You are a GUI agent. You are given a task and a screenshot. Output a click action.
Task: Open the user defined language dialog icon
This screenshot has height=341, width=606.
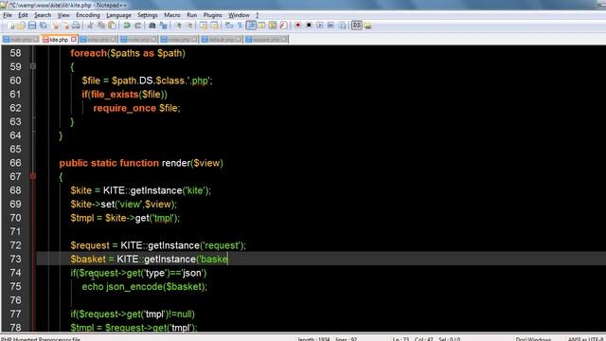[x=261, y=26]
